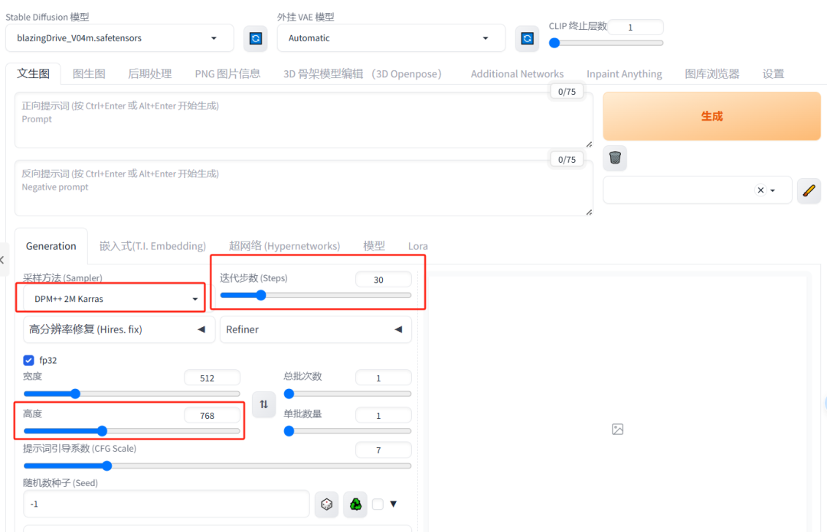Click the 总批次数 value field
Viewport: 827px width, 532px height.
[x=384, y=378]
